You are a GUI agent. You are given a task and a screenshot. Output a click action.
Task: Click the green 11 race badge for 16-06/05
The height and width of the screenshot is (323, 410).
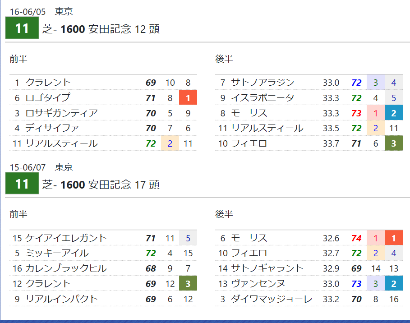tap(22, 28)
